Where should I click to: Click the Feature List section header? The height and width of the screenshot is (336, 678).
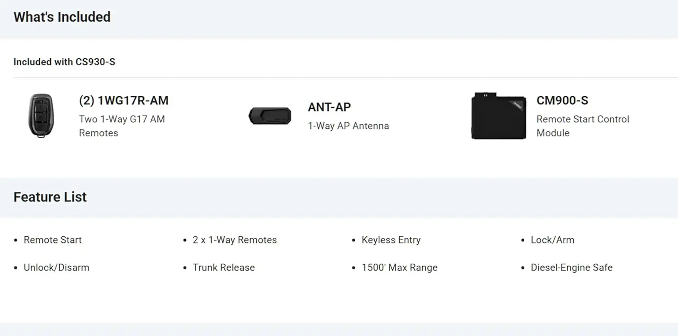coord(50,197)
